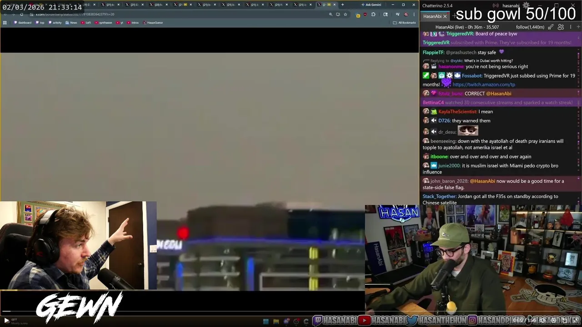The image size is (582, 327).
Task: Click the Chatterino streamer mode broadcast icon
Action: [x=496, y=5]
